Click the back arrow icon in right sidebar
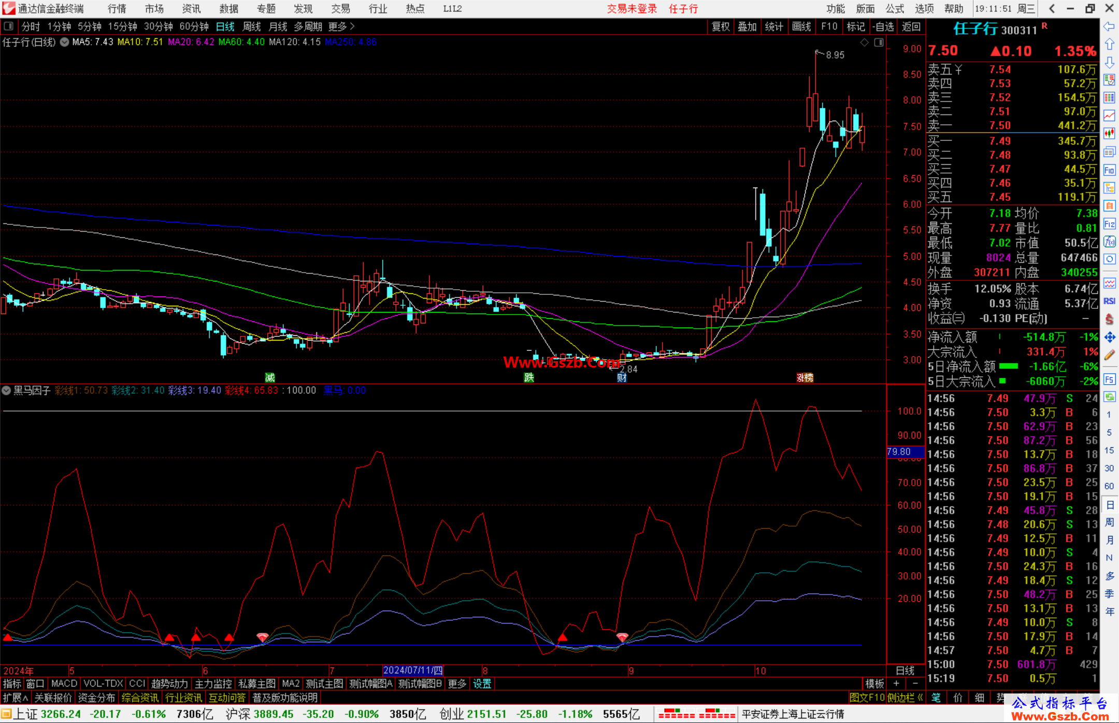 [1109, 26]
